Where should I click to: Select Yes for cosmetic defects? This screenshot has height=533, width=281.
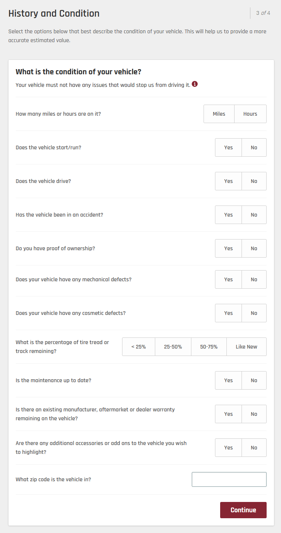click(x=228, y=313)
